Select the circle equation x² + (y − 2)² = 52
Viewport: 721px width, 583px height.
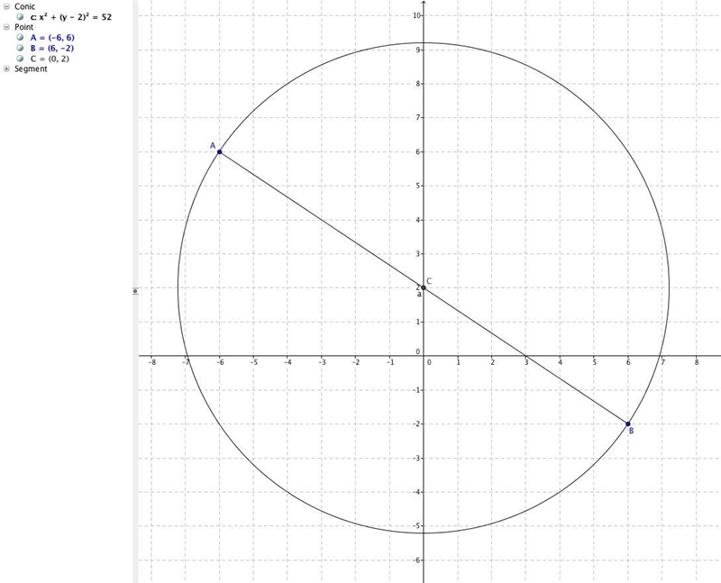[x=71, y=17]
